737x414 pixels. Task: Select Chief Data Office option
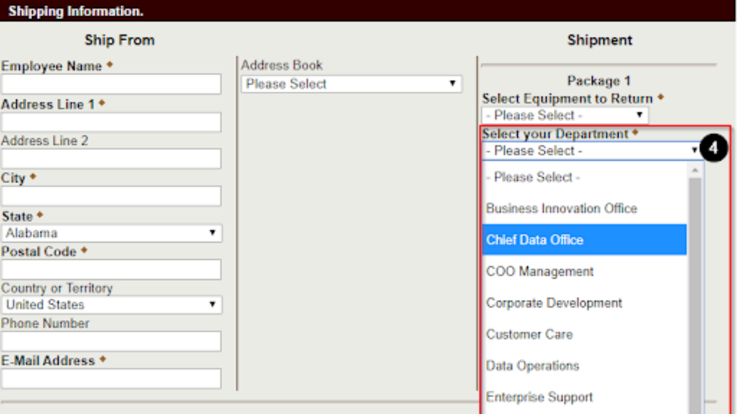pos(535,240)
